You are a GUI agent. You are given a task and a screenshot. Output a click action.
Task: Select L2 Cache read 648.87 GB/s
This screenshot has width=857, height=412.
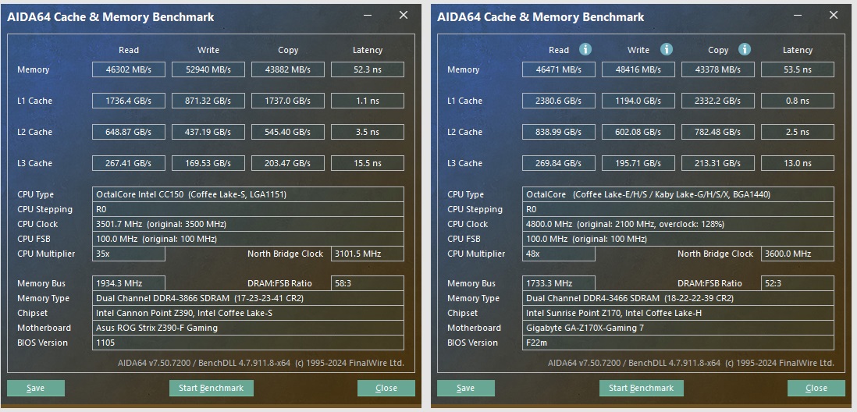pyautogui.click(x=129, y=132)
